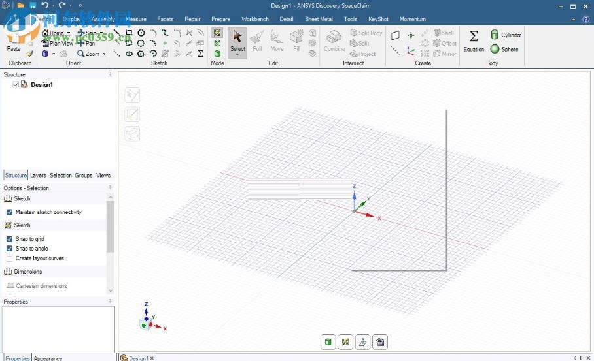Open file using folder icon in title bar
The height and width of the screenshot is (361, 594).
coord(21,5)
